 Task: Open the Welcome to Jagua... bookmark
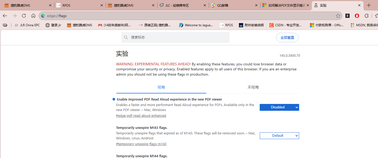(x=196, y=25)
